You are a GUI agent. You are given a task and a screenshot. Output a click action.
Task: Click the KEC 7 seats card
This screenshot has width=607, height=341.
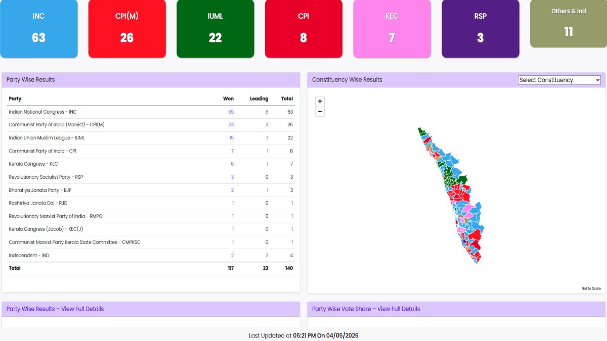tap(392, 29)
